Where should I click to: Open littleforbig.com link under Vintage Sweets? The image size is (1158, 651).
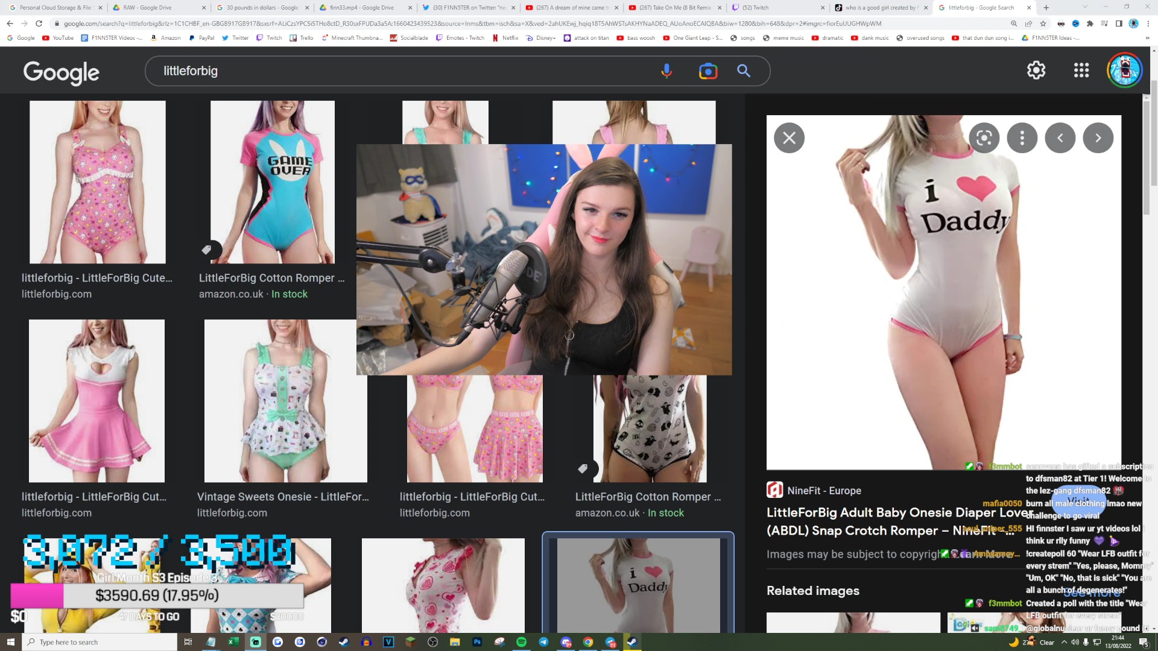[232, 513]
